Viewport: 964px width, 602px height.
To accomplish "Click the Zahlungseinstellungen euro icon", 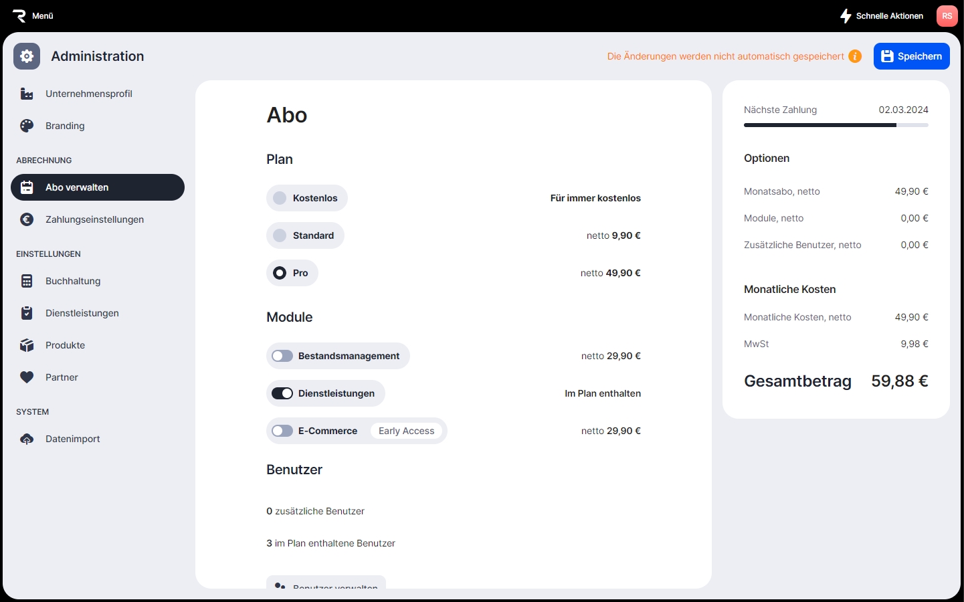I will point(27,219).
